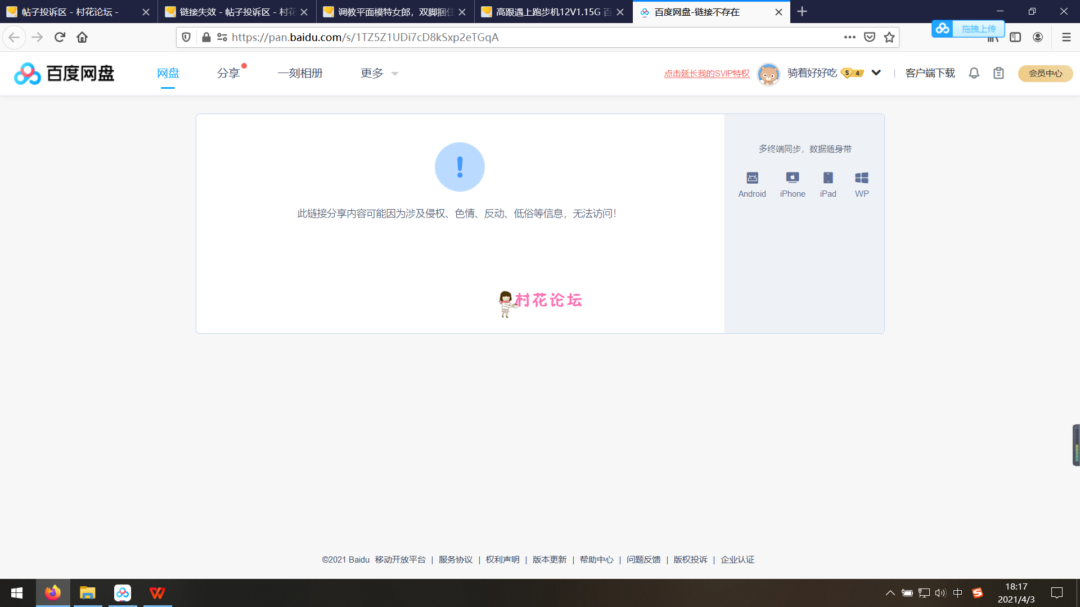Click the SVIP level 4 badge
Viewport: 1080px width, 607px height.
[x=852, y=73]
